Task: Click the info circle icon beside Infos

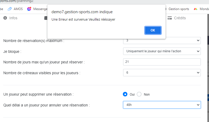Action: tap(5, 18)
